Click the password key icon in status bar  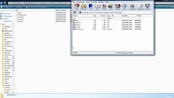pos(76,53)
